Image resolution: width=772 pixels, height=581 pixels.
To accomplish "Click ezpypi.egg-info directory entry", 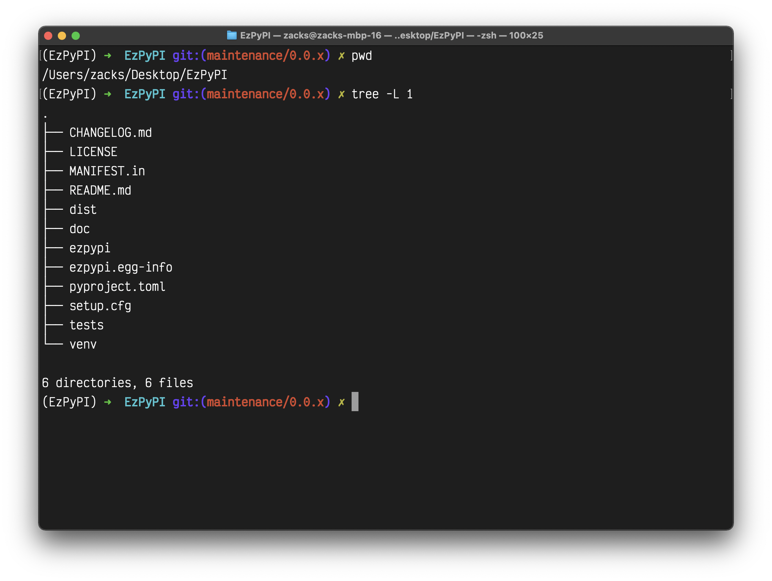I will [121, 267].
